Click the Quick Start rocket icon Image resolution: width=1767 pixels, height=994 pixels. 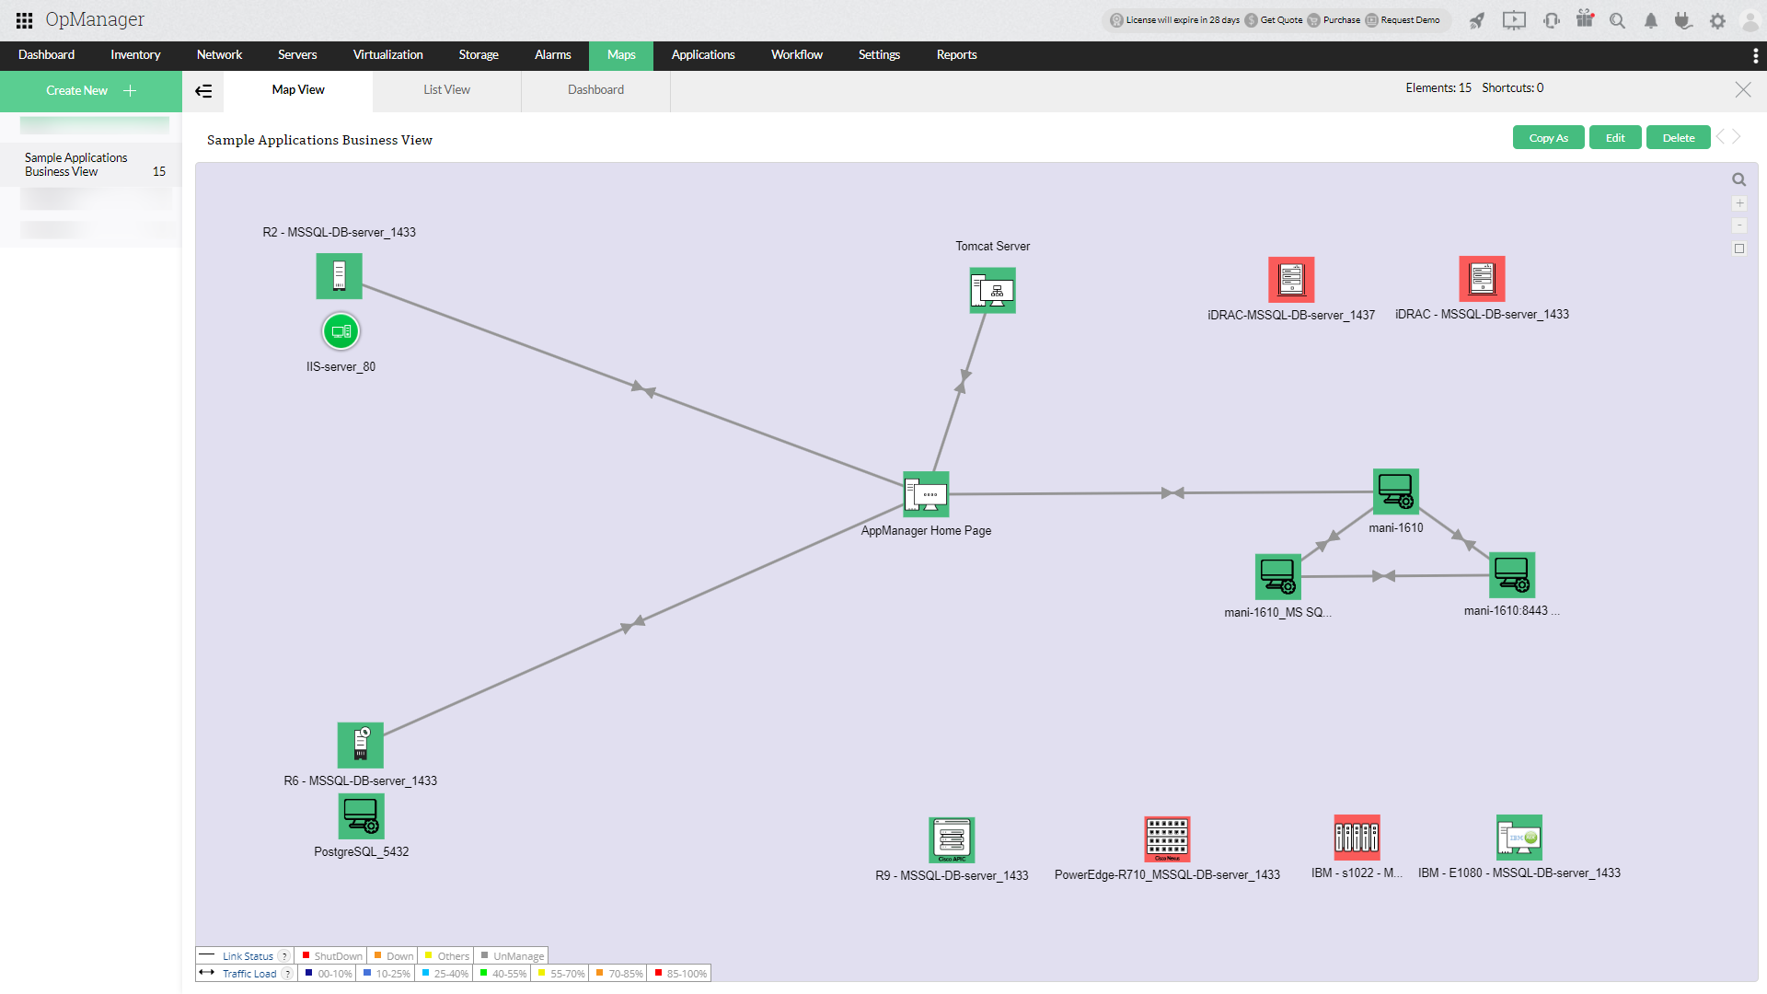click(x=1477, y=20)
